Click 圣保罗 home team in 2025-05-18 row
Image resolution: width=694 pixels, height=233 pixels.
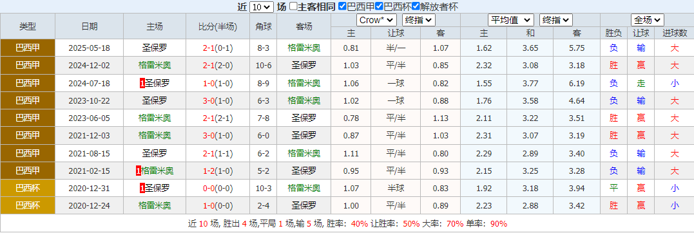[x=155, y=48]
